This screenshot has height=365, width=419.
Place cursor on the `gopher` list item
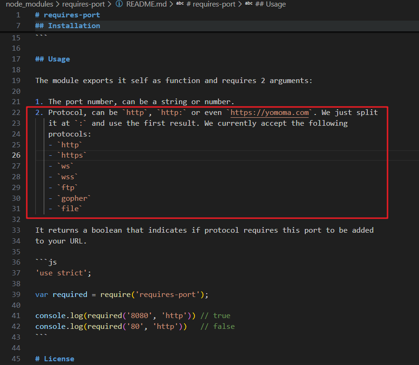click(74, 198)
